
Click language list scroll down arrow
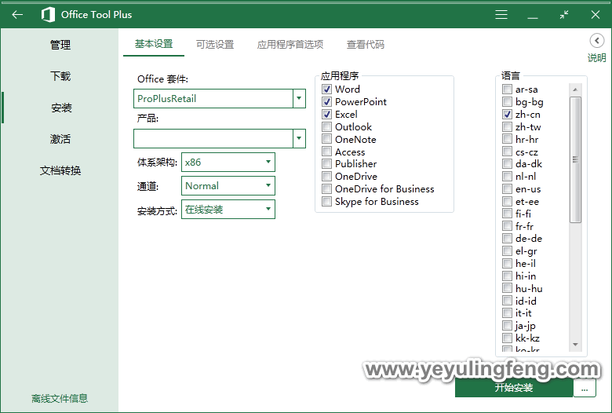pyautogui.click(x=575, y=345)
